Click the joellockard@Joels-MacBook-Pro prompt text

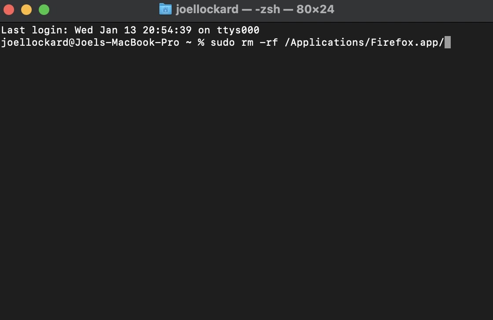coord(90,43)
